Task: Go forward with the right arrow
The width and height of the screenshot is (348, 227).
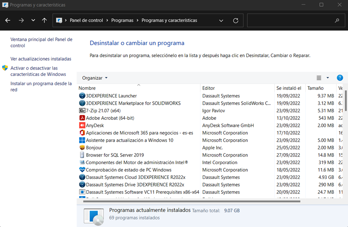Action: click(21, 20)
